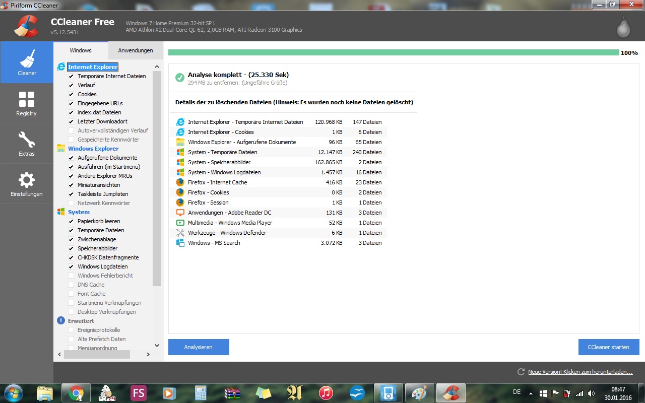This screenshot has height=403, width=645.
Task: Open Paint from the taskbar
Action: point(419,392)
